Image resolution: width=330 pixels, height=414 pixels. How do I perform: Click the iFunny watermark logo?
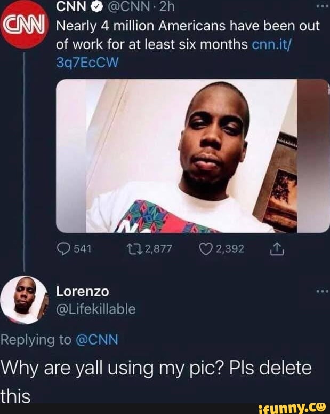click(291, 408)
